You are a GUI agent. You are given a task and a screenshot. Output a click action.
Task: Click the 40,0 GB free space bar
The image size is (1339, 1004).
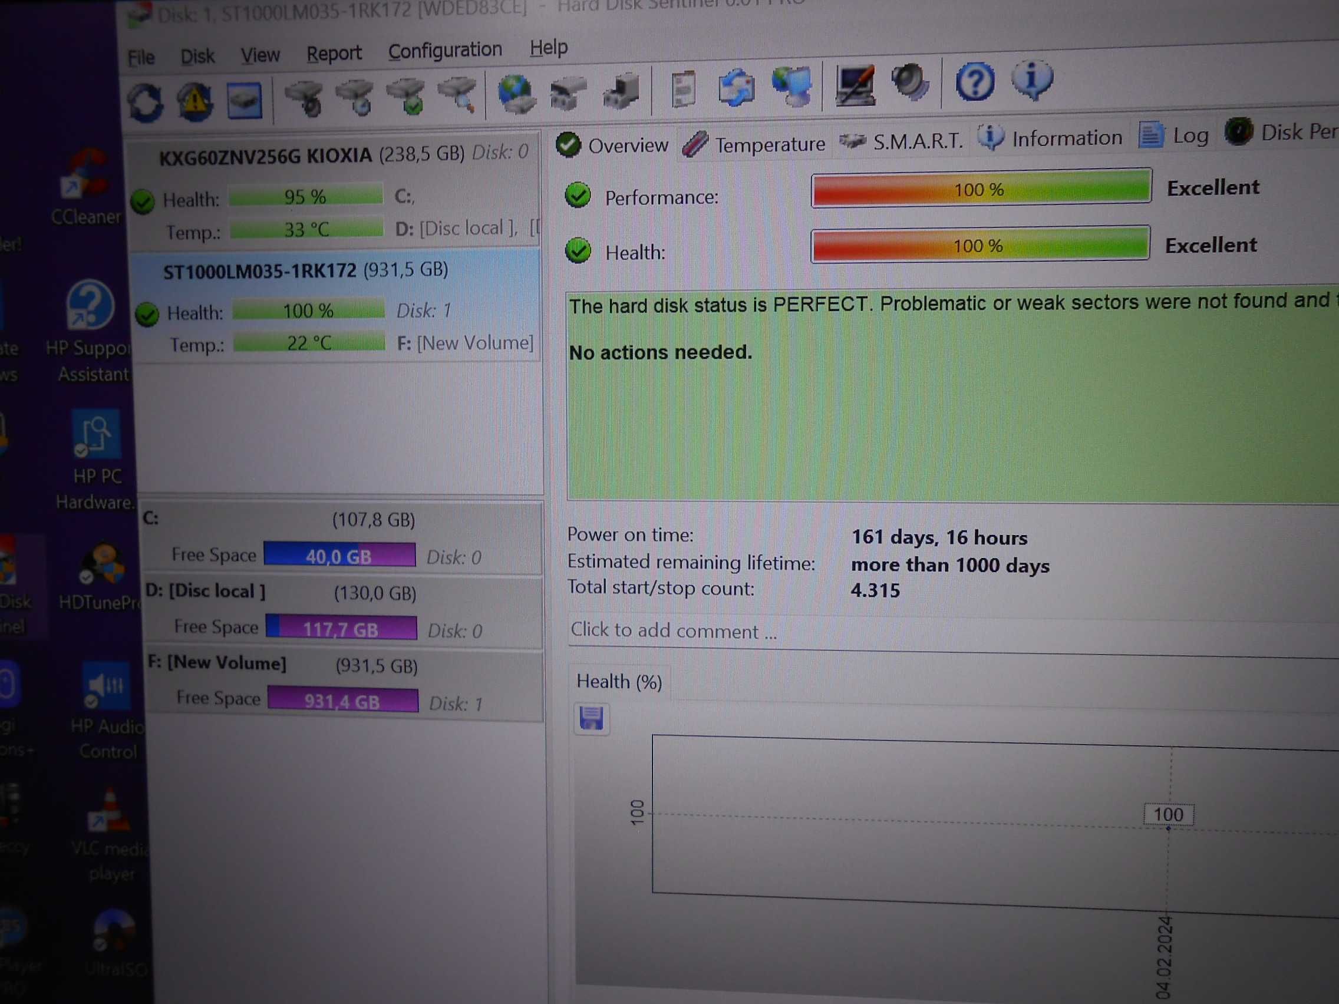339,555
